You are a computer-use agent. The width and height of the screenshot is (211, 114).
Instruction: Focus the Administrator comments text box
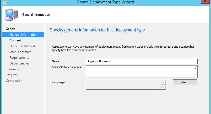(139, 71)
